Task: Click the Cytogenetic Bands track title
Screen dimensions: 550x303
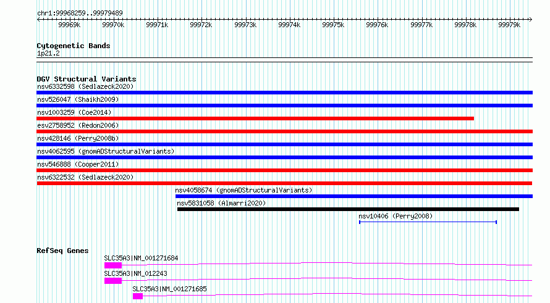Action: pos(74,46)
